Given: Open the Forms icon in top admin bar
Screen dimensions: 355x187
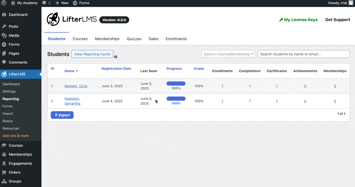Looking at the screenshot, I should [75, 3].
